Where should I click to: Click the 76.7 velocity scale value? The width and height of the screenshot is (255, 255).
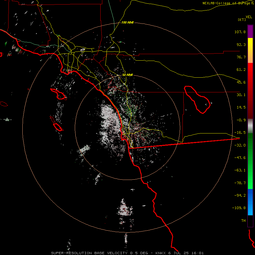[241, 57]
